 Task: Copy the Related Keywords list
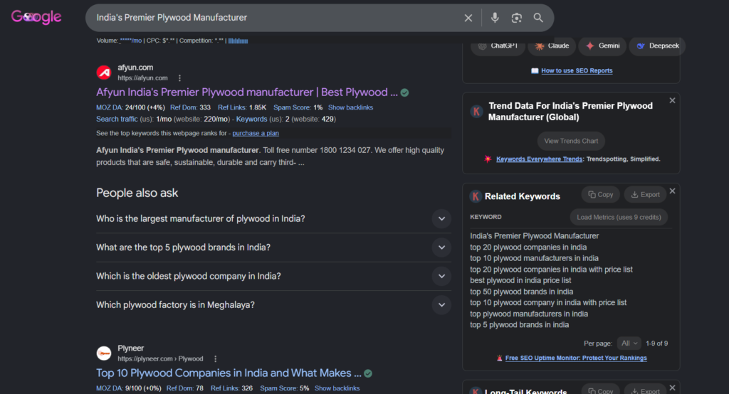point(601,195)
